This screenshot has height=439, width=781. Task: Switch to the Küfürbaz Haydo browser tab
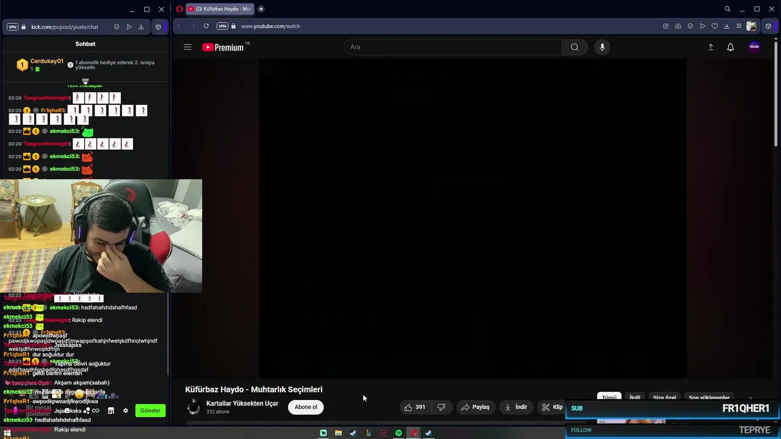tap(220, 9)
